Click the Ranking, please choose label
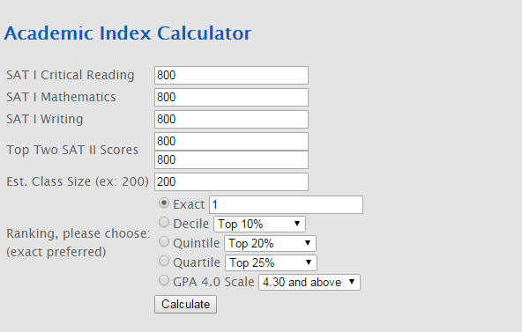This screenshot has height=332, width=522. pyautogui.click(x=78, y=233)
